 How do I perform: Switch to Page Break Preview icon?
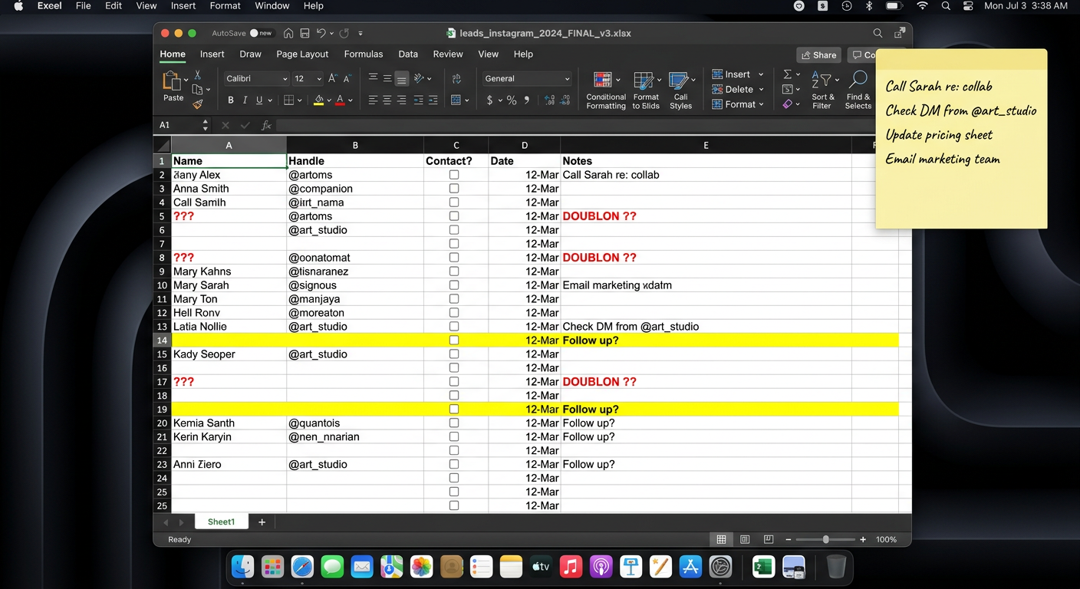pyautogui.click(x=769, y=540)
